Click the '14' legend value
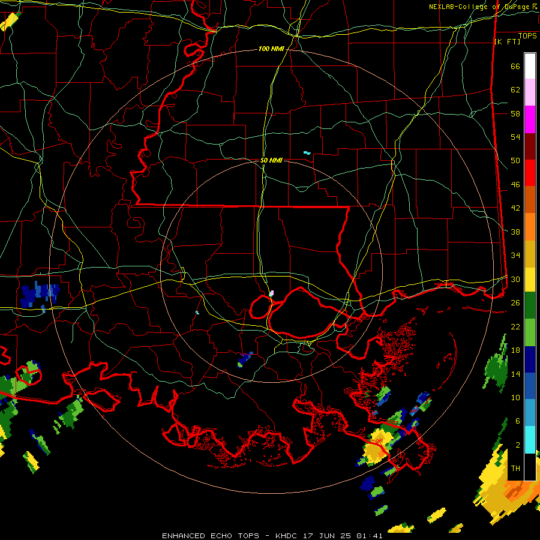The width and height of the screenshot is (540, 540). pyautogui.click(x=515, y=374)
